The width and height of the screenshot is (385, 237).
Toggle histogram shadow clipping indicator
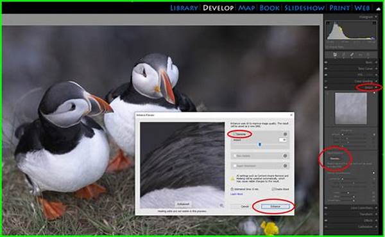(x=328, y=23)
